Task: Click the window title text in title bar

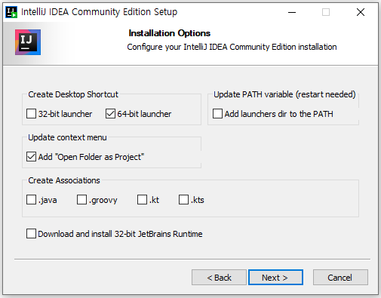Action: coord(99,12)
